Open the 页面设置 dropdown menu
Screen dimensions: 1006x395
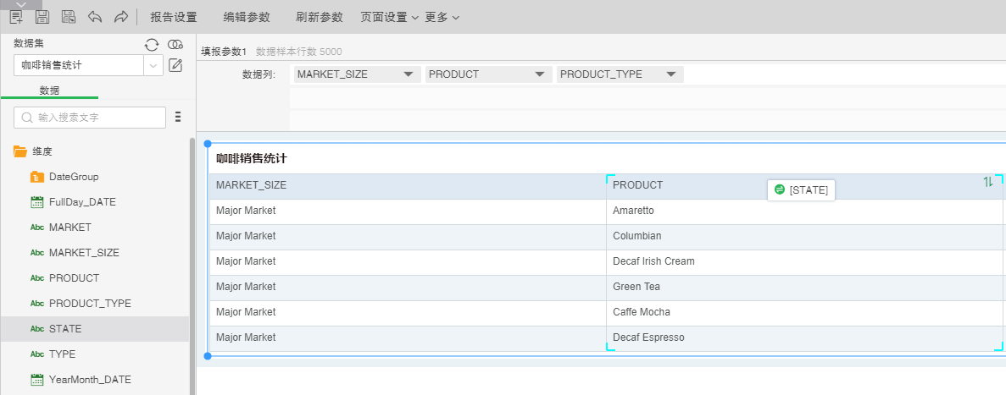[389, 17]
